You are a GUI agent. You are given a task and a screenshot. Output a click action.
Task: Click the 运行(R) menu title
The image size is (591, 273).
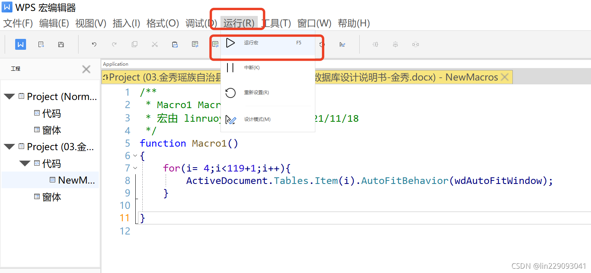[x=239, y=23]
